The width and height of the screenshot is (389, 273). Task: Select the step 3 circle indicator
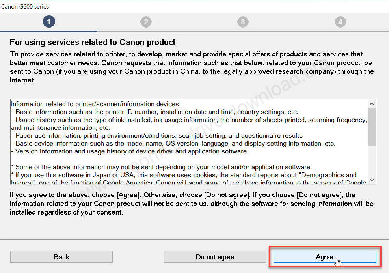click(243, 22)
